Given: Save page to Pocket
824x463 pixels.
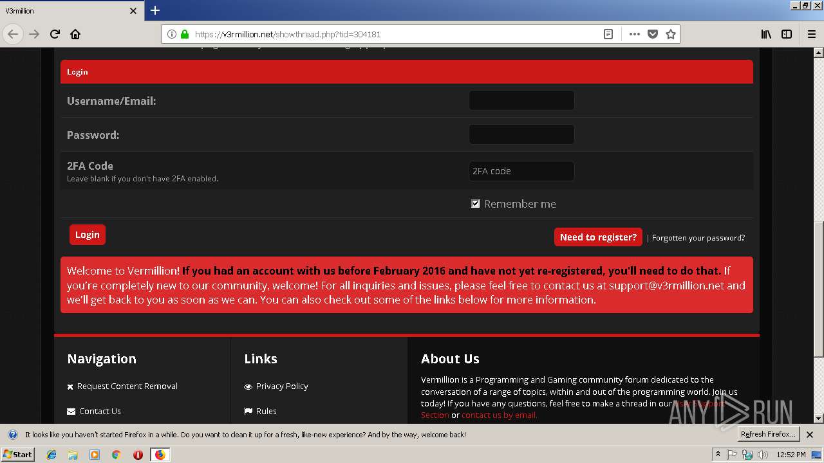Looking at the screenshot, I should (x=653, y=34).
